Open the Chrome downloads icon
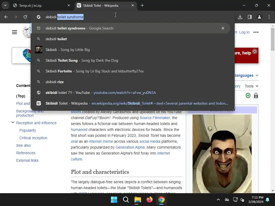275x206 pixels. pos(240,17)
